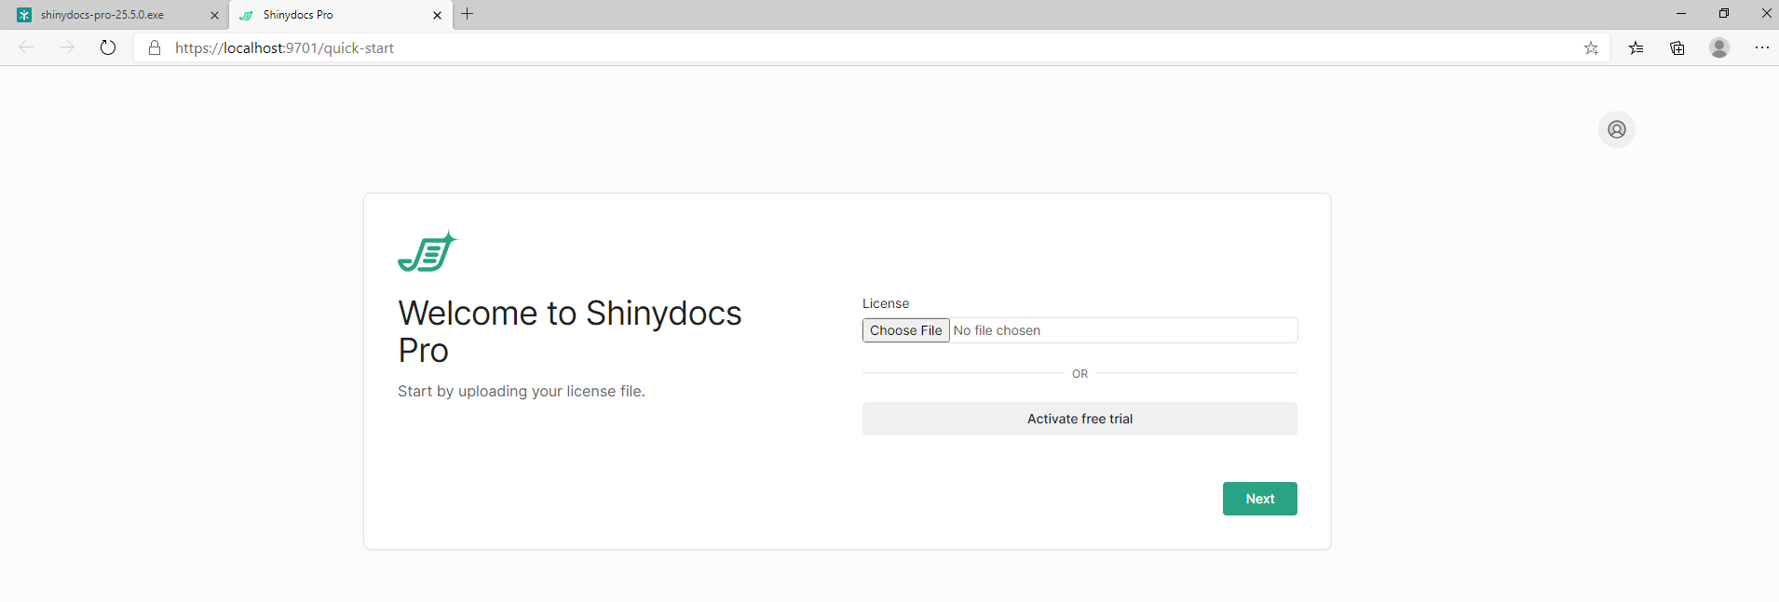This screenshot has width=1779, height=602.
Task: Click the green Next button
Action: 1259,499
